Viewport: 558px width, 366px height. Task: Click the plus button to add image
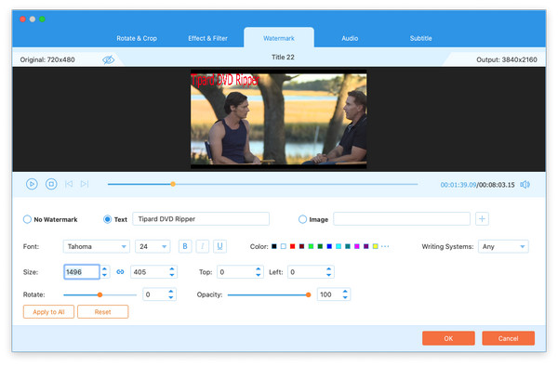click(482, 219)
